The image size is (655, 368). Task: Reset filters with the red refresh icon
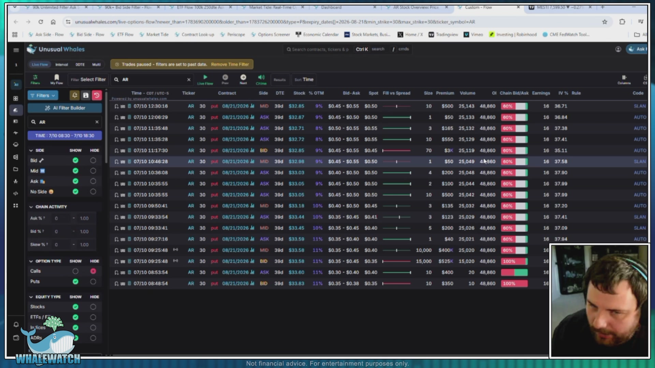click(x=97, y=95)
